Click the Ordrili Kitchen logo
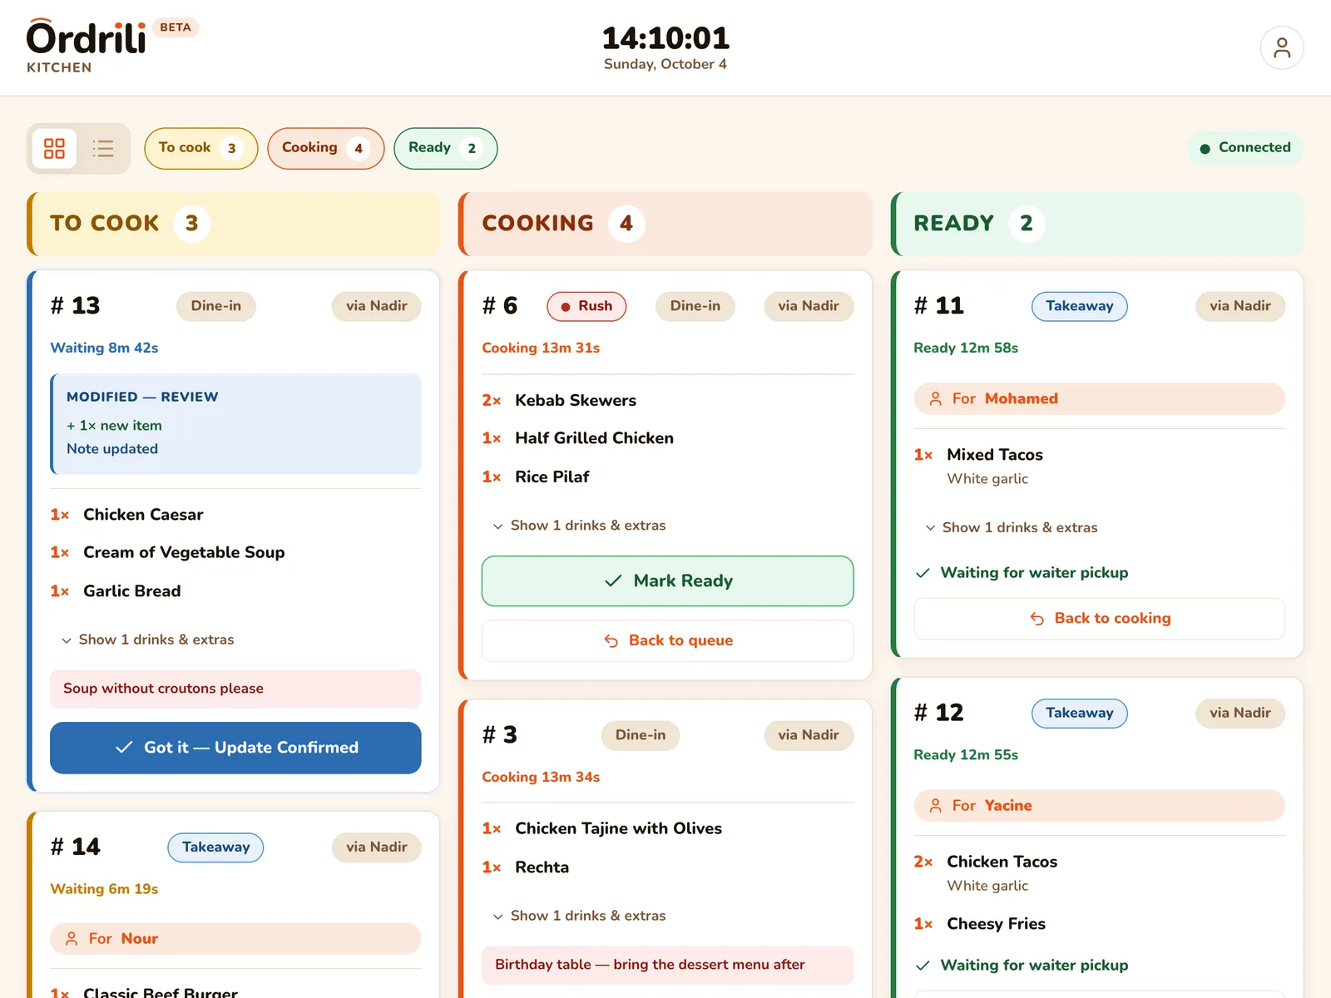The height and width of the screenshot is (998, 1331). coord(87,47)
